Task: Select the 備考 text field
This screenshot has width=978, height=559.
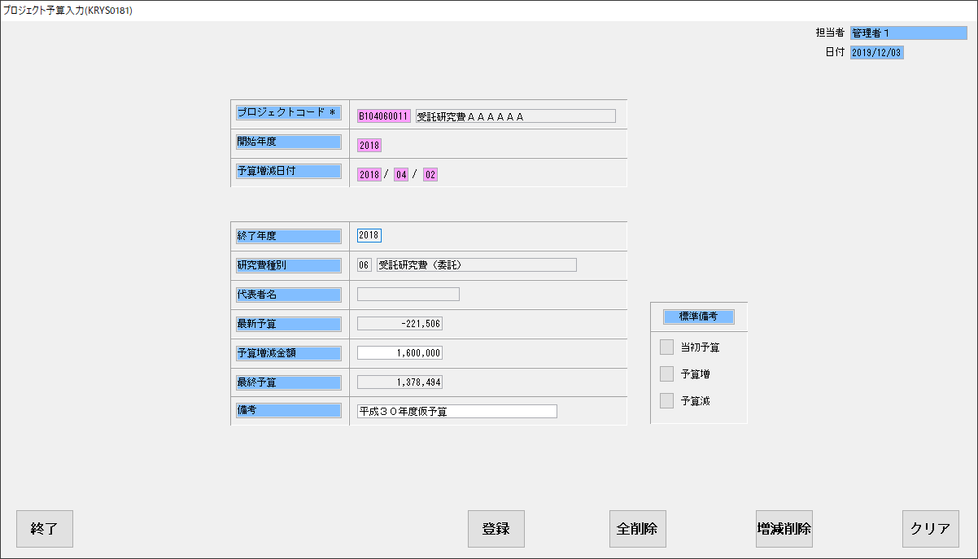Action: click(456, 412)
